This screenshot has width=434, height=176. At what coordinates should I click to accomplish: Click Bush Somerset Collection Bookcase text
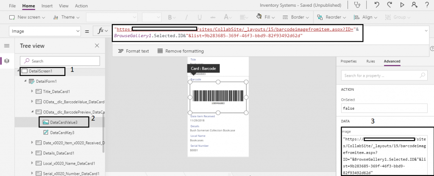[x=212, y=130]
